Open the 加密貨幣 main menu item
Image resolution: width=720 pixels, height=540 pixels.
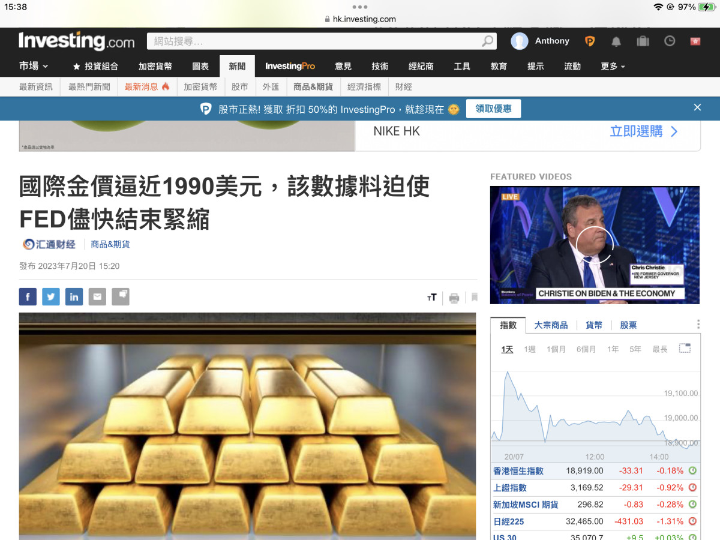(x=155, y=67)
